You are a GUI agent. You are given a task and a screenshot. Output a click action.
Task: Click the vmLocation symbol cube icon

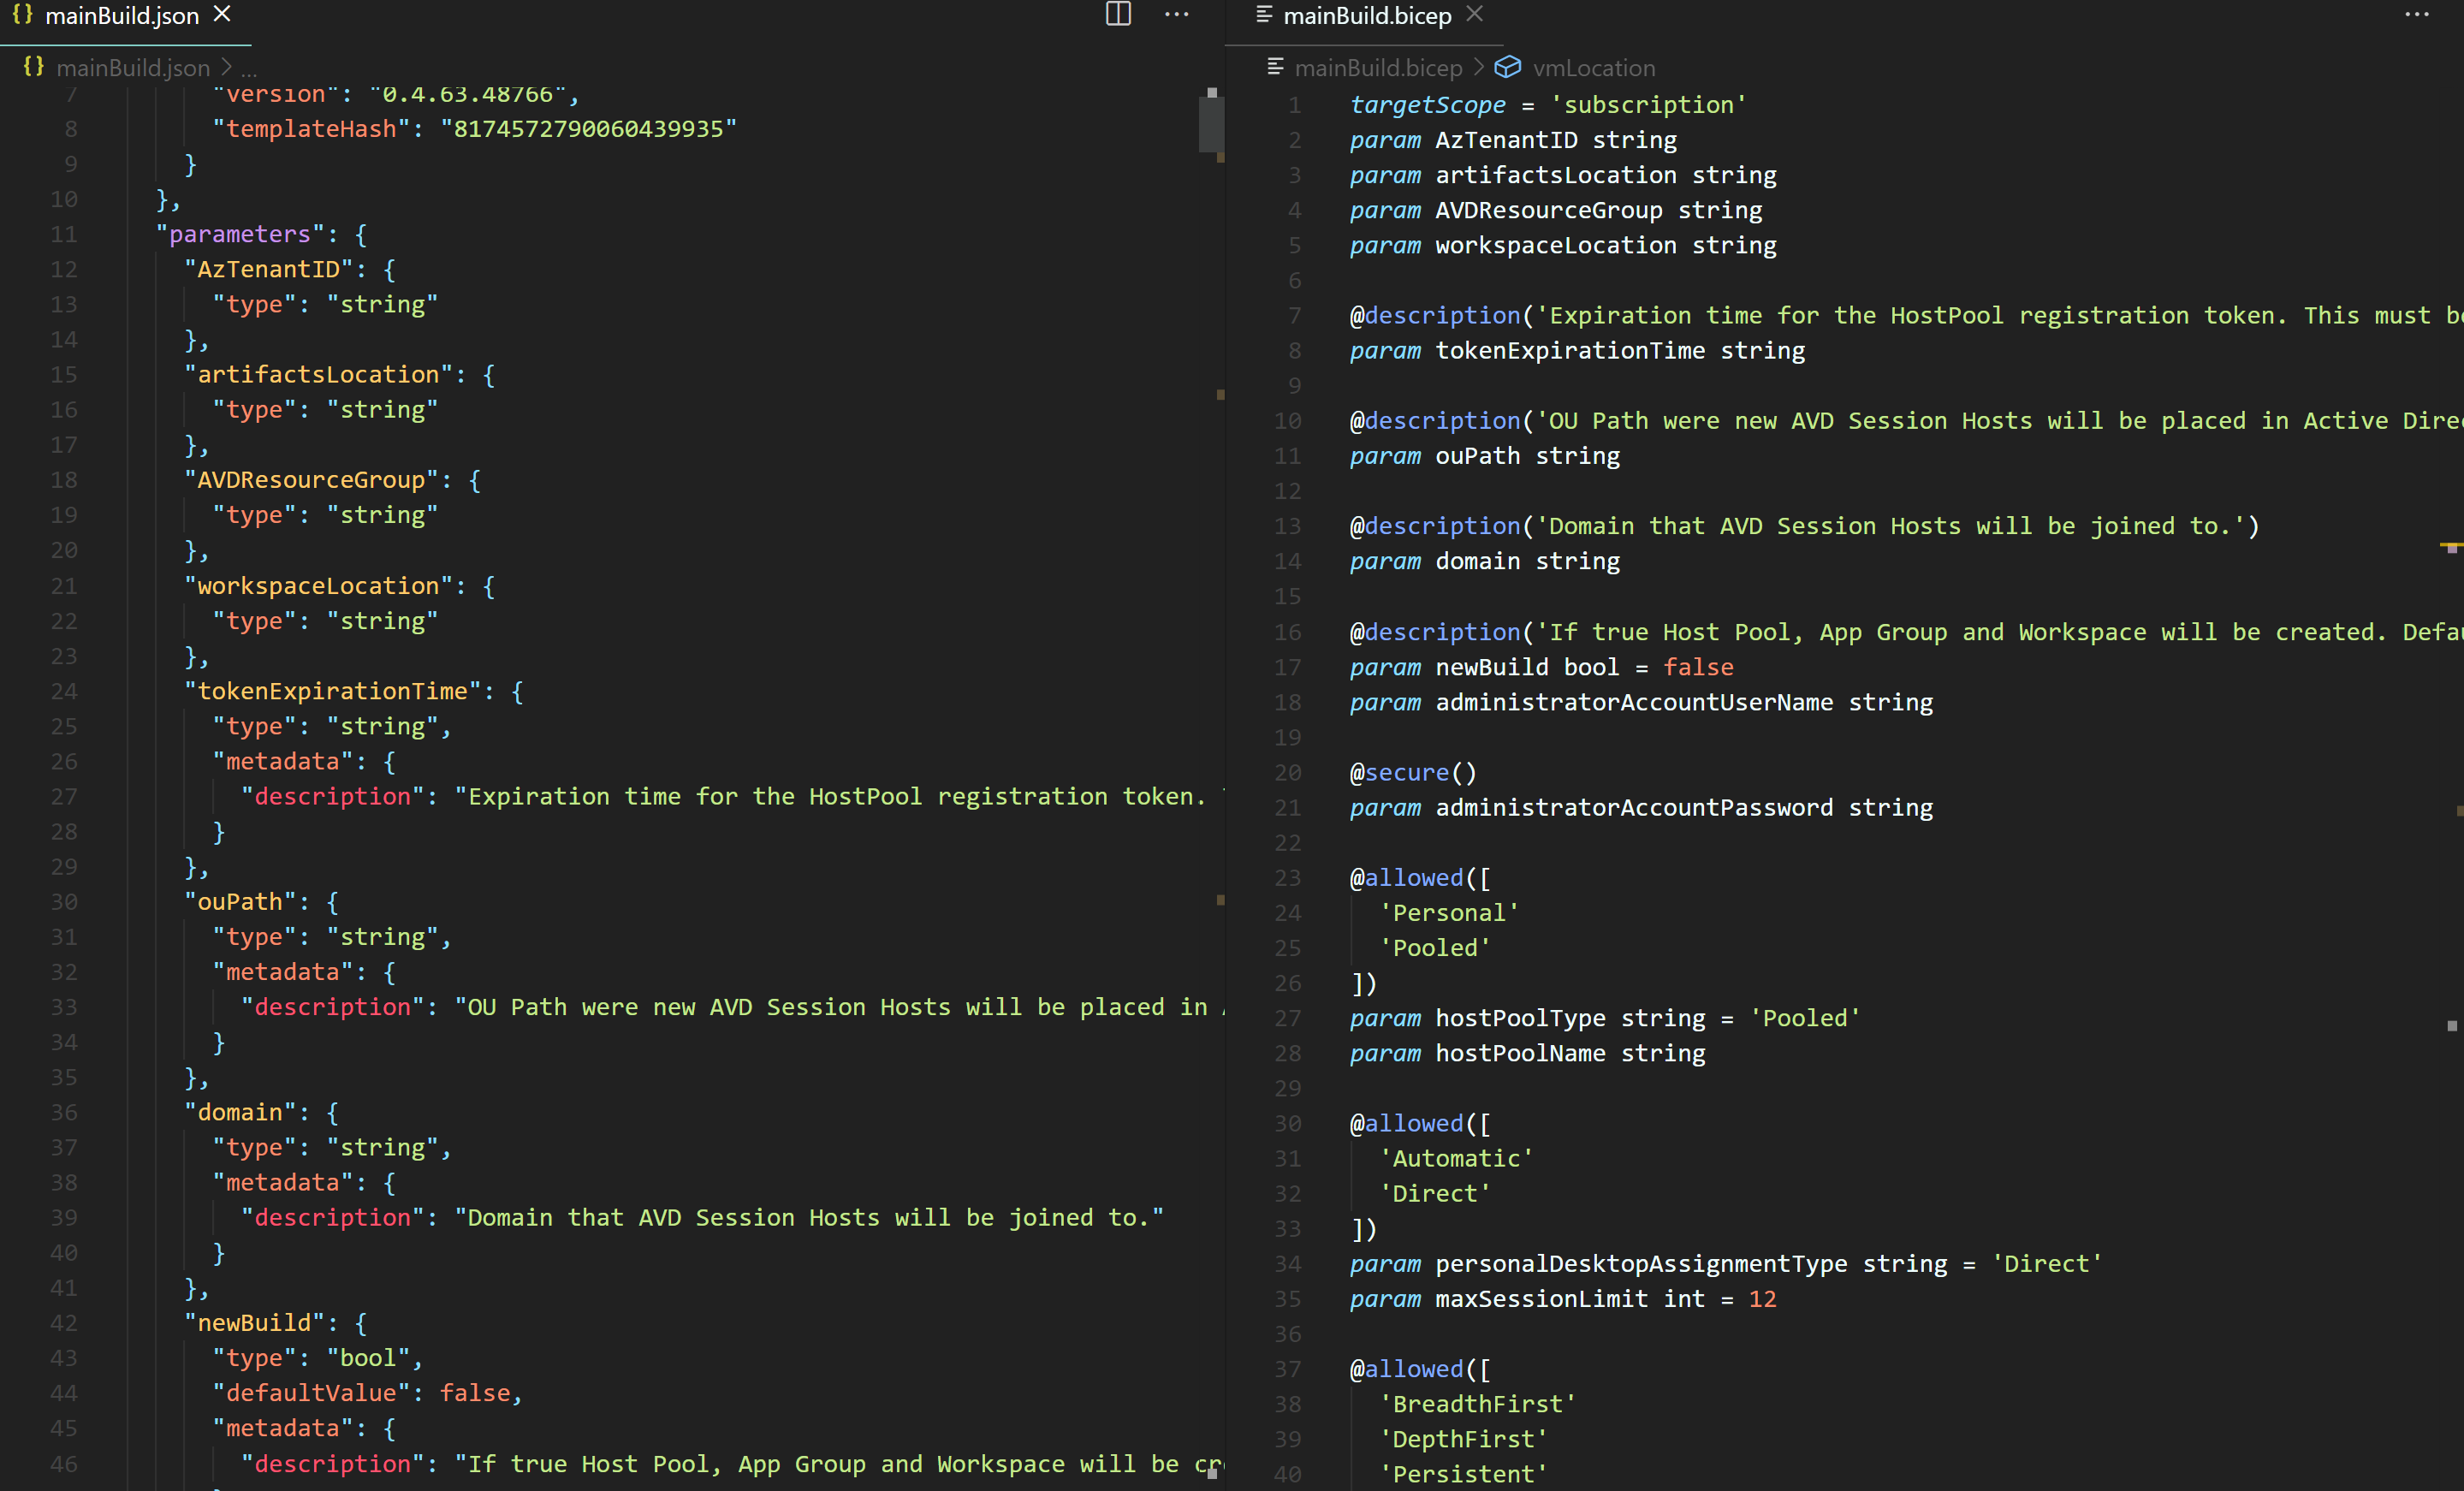(x=1507, y=67)
